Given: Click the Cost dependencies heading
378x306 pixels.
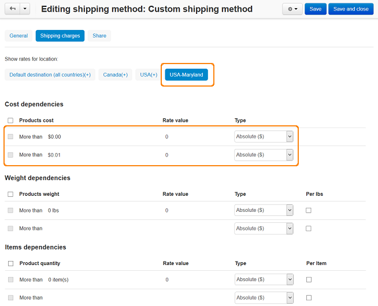Looking at the screenshot, I should (x=34, y=104).
